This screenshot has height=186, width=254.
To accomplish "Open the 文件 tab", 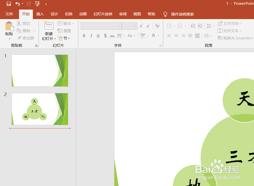I will pyautogui.click(x=9, y=14).
